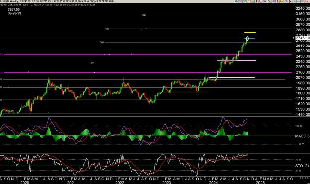Screen dimensions: 310x184
Task: Select the short white horizontal line near 2340
Action: (x=237, y=60)
